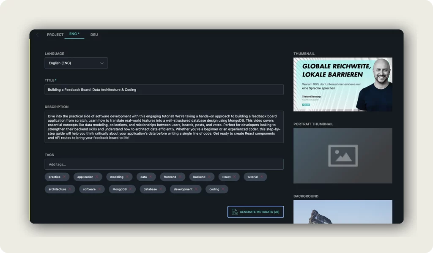Click the LANGUAGE field label
Viewport: 433px width, 253px height.
55,54
